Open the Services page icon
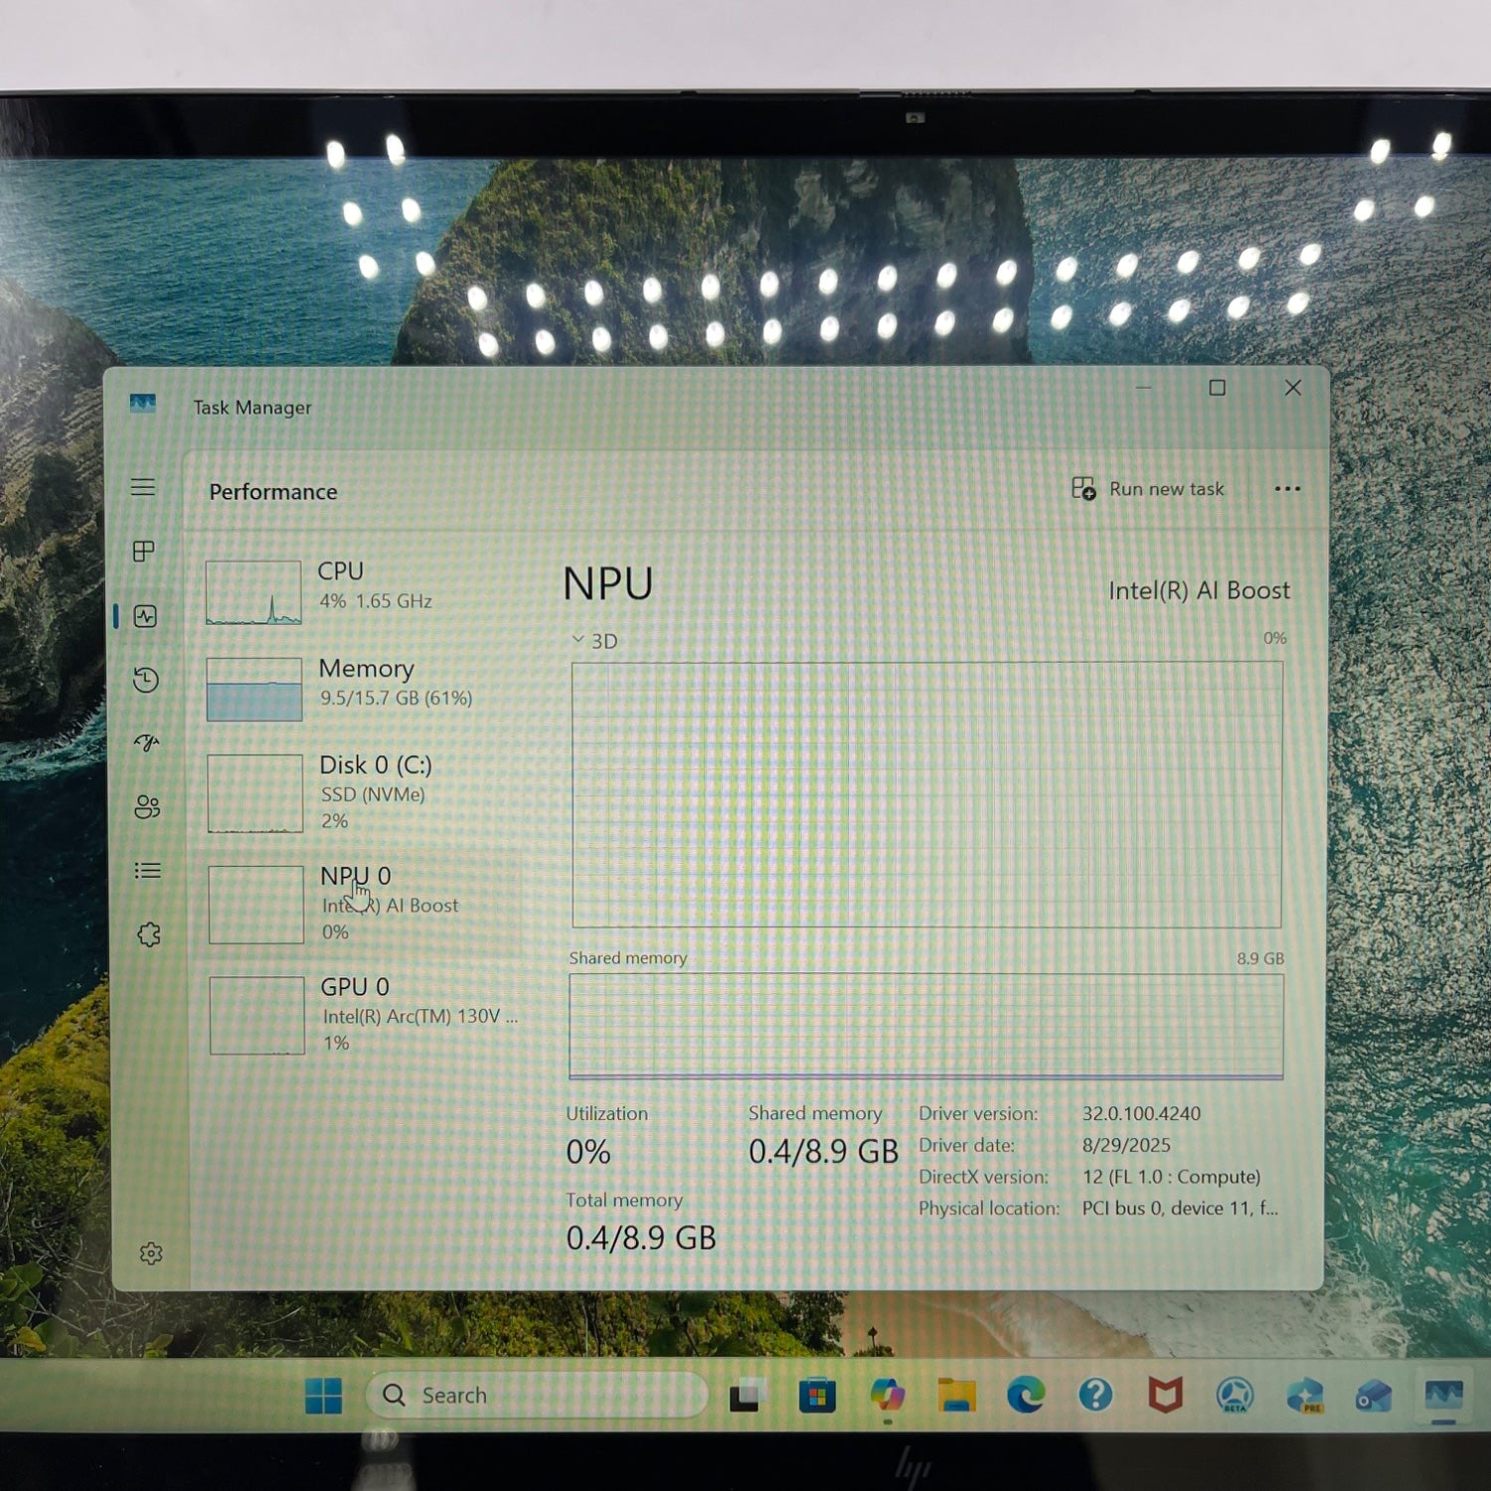Viewport: 1491px width, 1491px height. (x=149, y=934)
